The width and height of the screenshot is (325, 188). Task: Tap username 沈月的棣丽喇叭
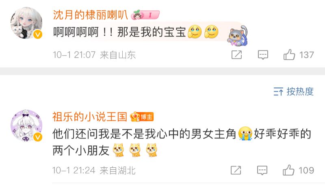pyautogui.click(x=90, y=15)
